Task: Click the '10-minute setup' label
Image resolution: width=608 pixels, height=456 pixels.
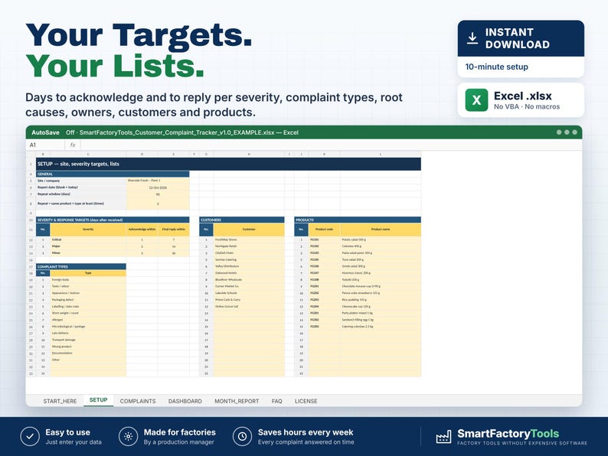Action: tap(496, 67)
